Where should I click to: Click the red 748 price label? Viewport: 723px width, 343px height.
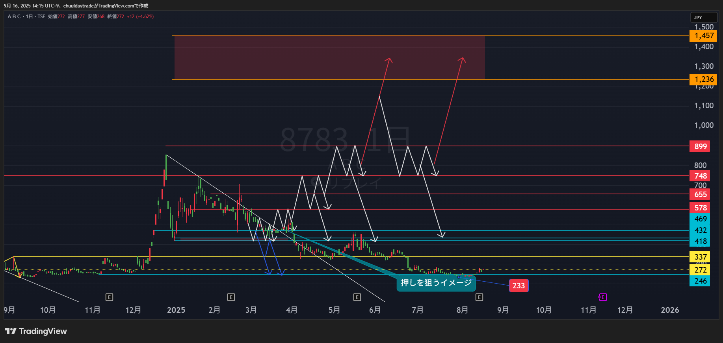coord(700,176)
